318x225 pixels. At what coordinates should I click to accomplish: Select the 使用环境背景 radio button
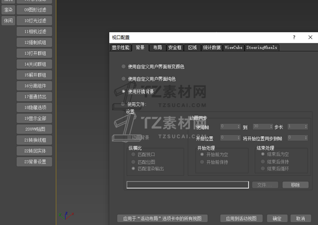[123, 91]
